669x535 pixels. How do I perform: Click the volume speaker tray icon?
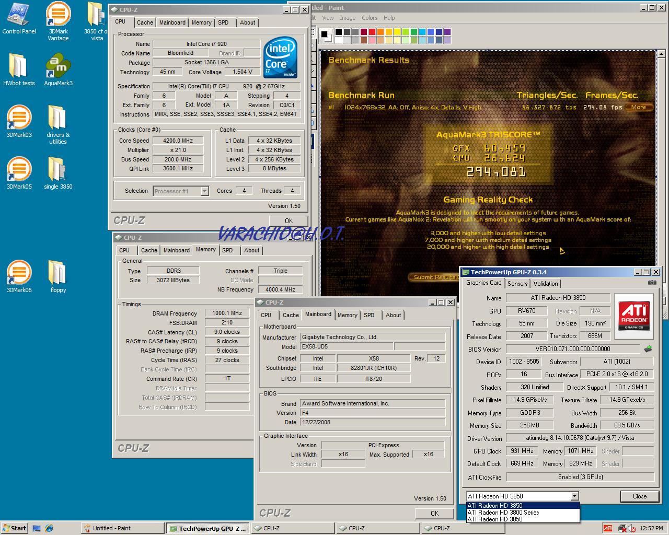point(632,528)
